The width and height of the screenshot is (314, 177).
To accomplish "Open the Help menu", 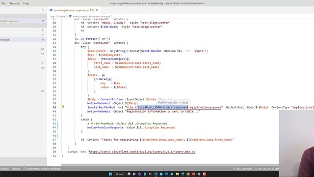I will click(x=26, y=3).
